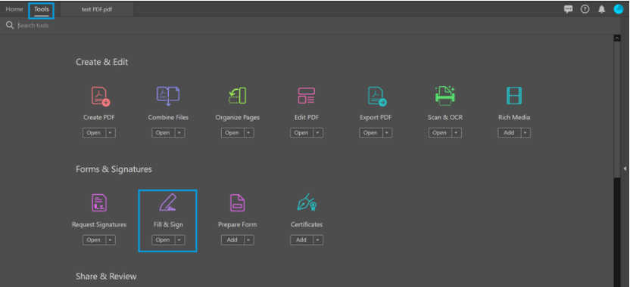
Task: Choose the Edit PDF icon
Action: pos(306,96)
